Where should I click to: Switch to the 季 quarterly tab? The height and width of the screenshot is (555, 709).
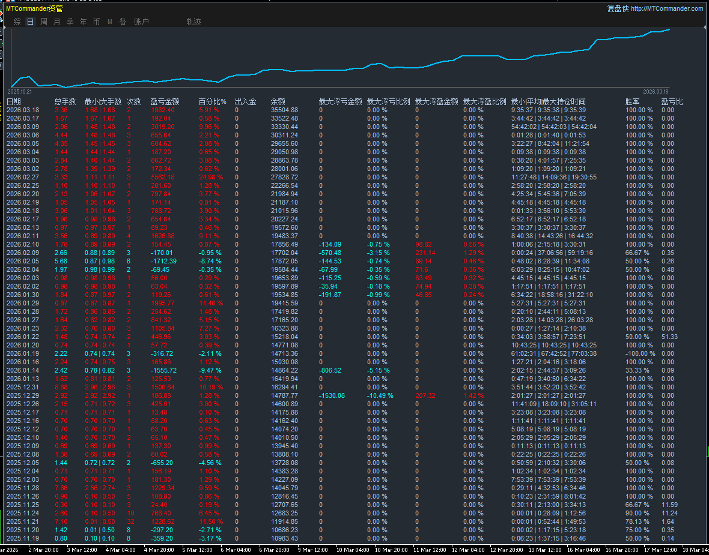(x=70, y=22)
